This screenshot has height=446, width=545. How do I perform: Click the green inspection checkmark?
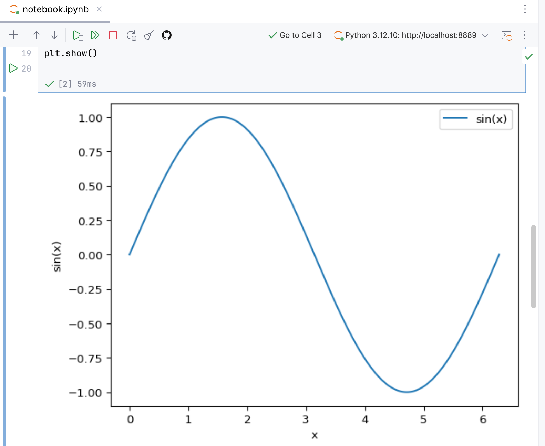tap(529, 56)
